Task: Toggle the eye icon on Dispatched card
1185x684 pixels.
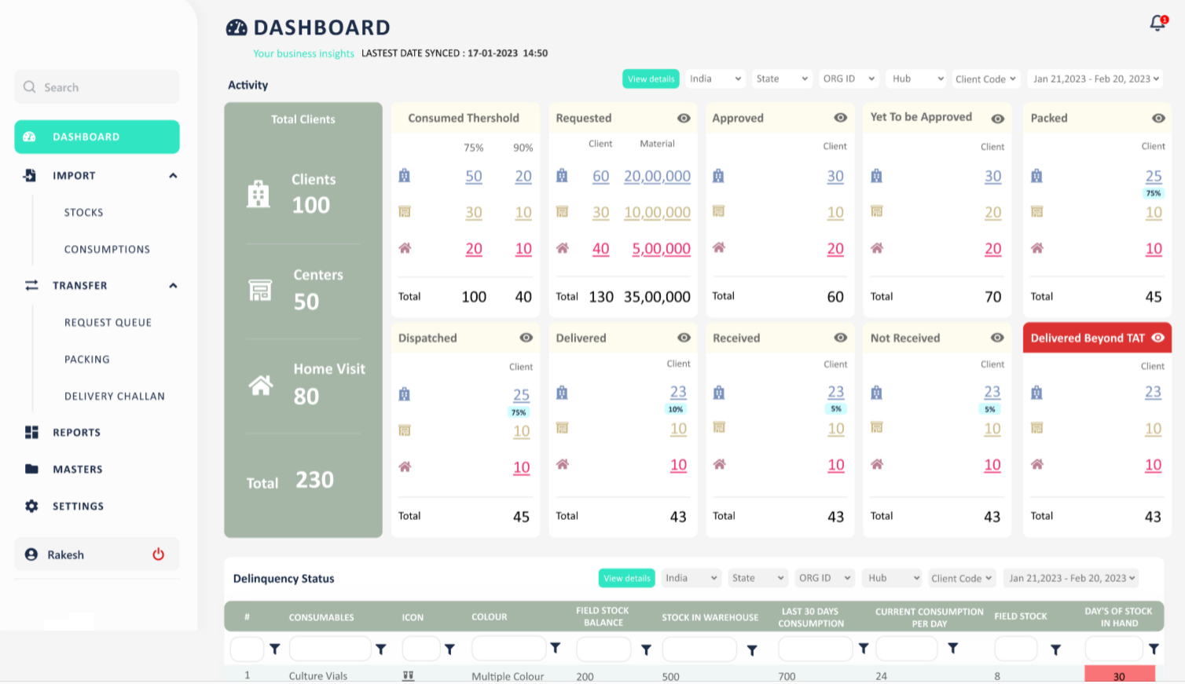Action: 526,338
